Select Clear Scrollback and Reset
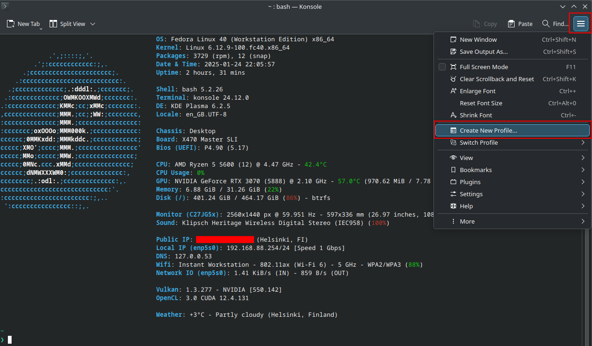 512,79
